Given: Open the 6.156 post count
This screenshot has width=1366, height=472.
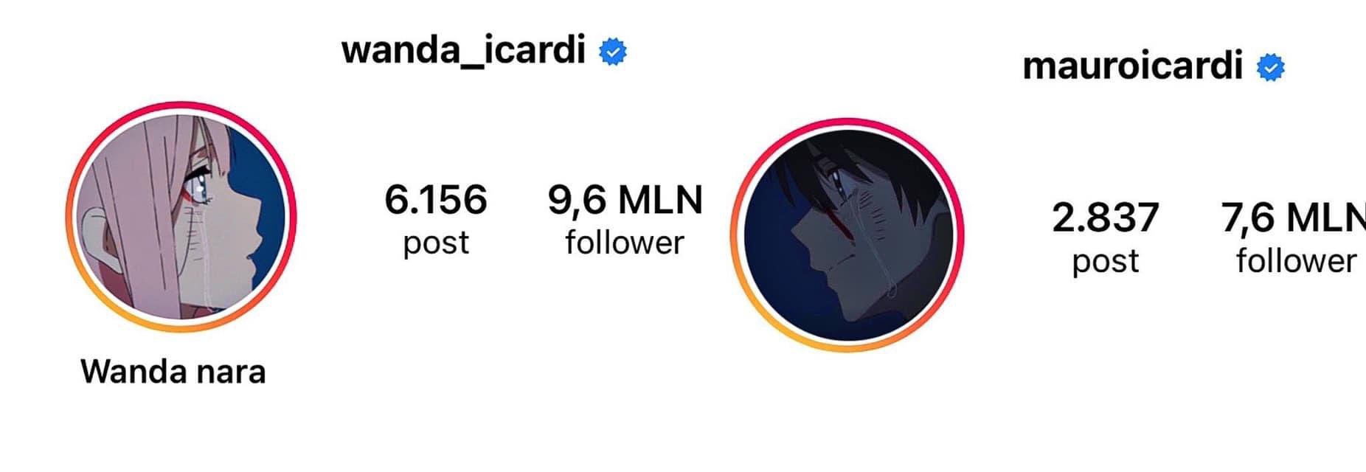Looking at the screenshot, I should (x=436, y=200).
